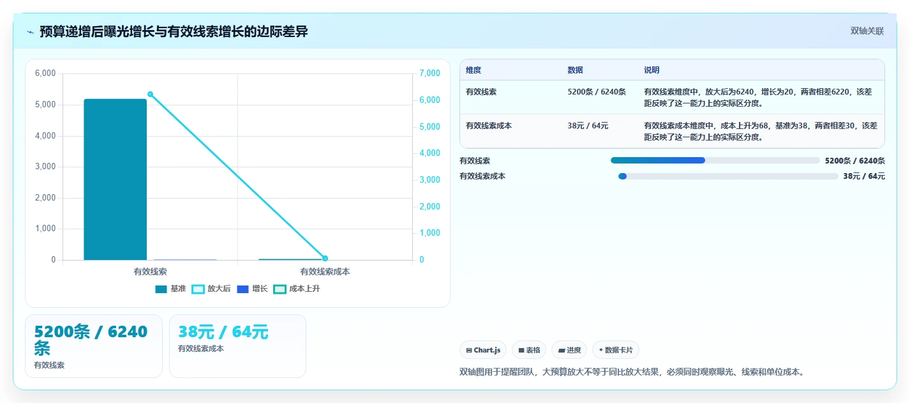The width and height of the screenshot is (910, 403).
Task: Click the 38元 / 64元 table cell
Action: 588,126
